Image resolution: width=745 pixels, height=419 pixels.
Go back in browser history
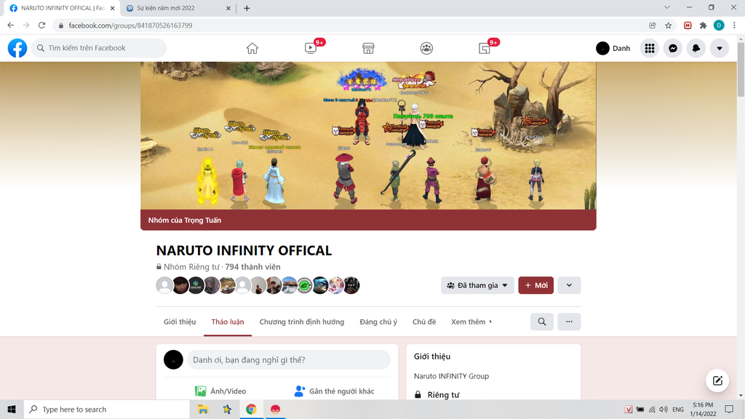click(x=10, y=25)
